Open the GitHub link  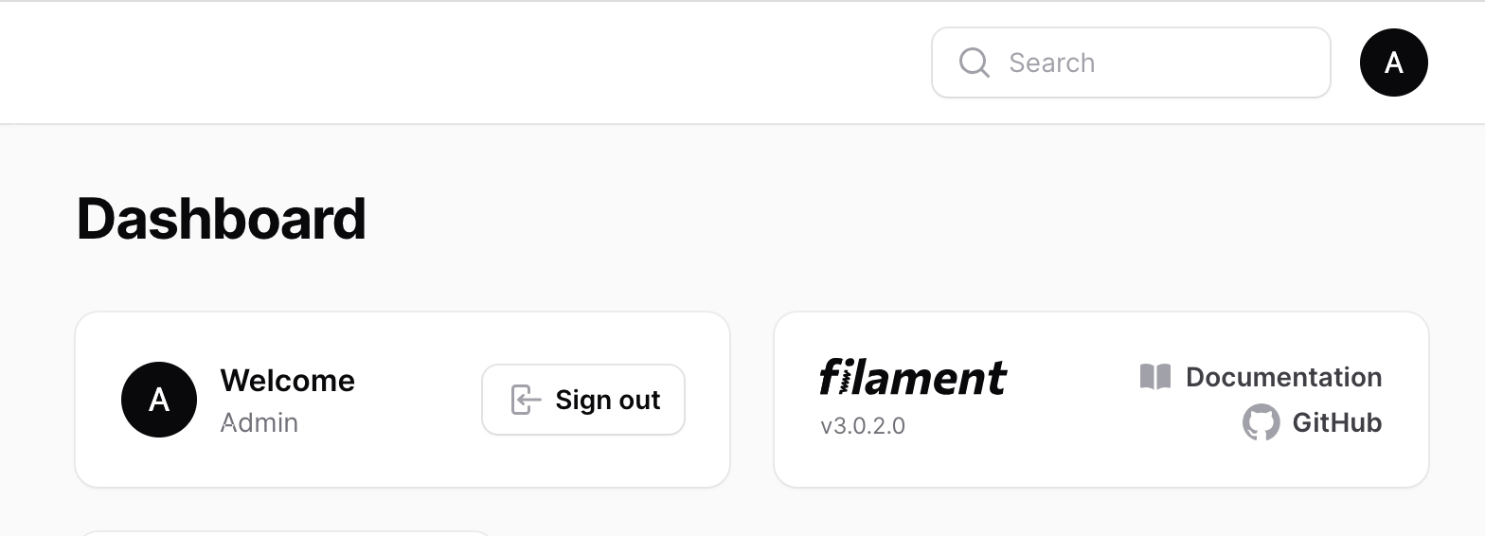tap(1313, 422)
